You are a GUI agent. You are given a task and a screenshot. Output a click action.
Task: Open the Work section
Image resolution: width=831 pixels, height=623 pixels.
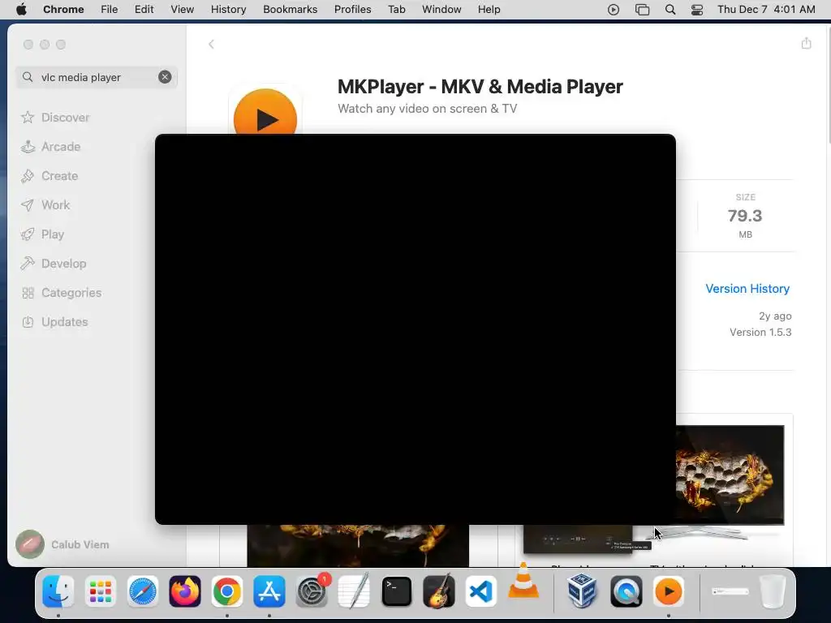(x=45, y=205)
